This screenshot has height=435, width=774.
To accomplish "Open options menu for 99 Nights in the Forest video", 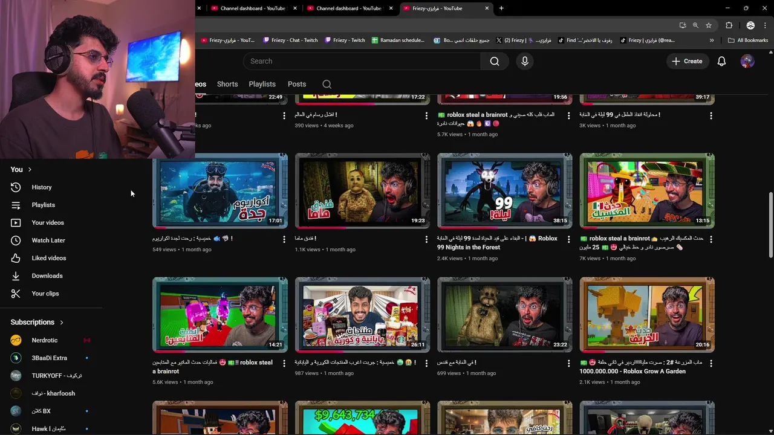I will [x=568, y=239].
